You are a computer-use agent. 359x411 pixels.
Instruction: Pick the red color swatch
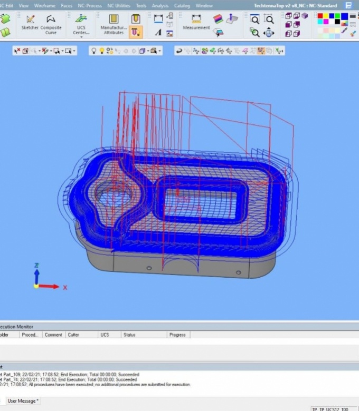point(320,16)
